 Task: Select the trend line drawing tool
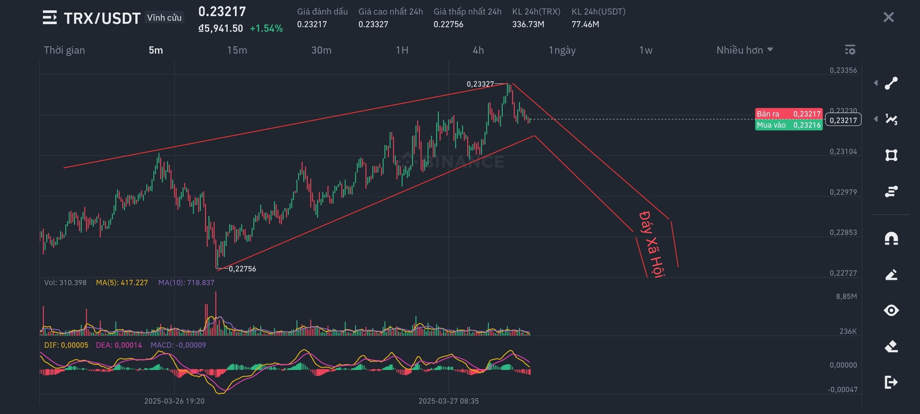[891, 83]
